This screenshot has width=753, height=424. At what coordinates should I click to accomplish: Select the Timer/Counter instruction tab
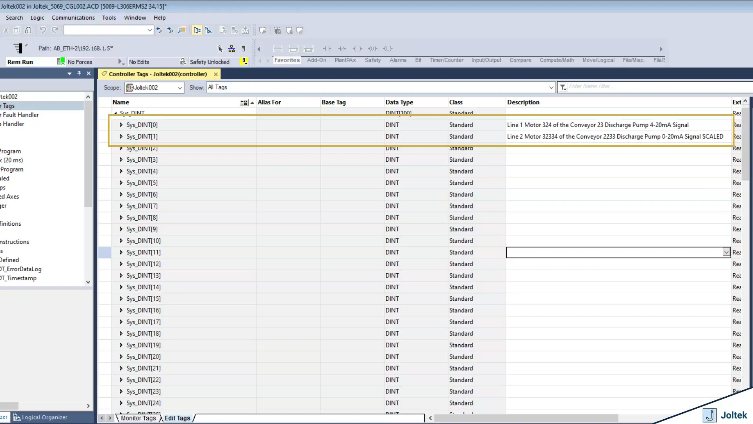[446, 60]
